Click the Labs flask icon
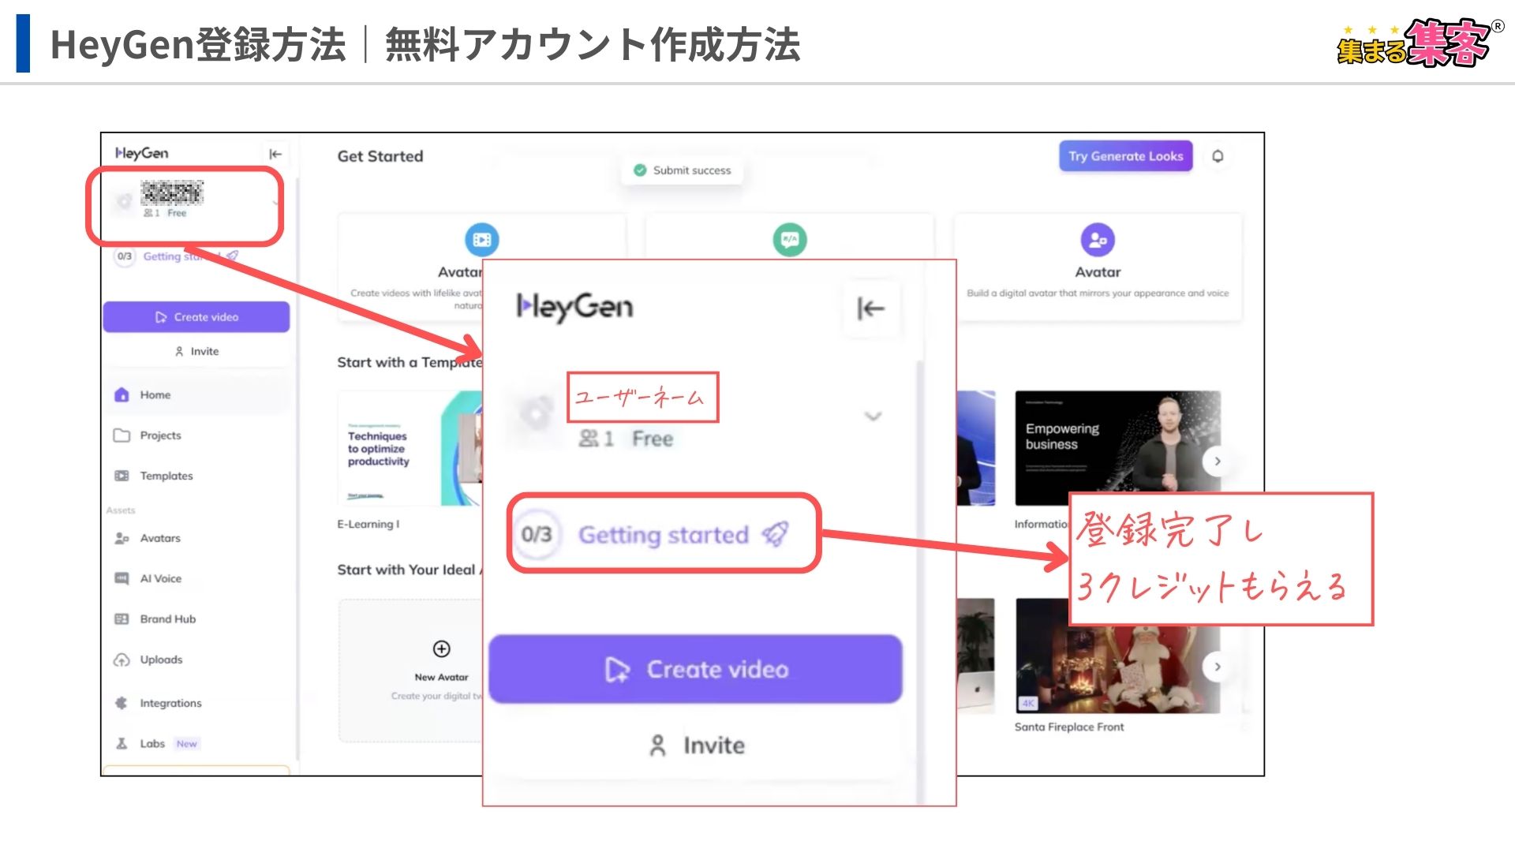Image resolution: width=1515 pixels, height=852 pixels. click(x=122, y=744)
